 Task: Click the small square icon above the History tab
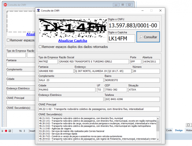(188, 125)
